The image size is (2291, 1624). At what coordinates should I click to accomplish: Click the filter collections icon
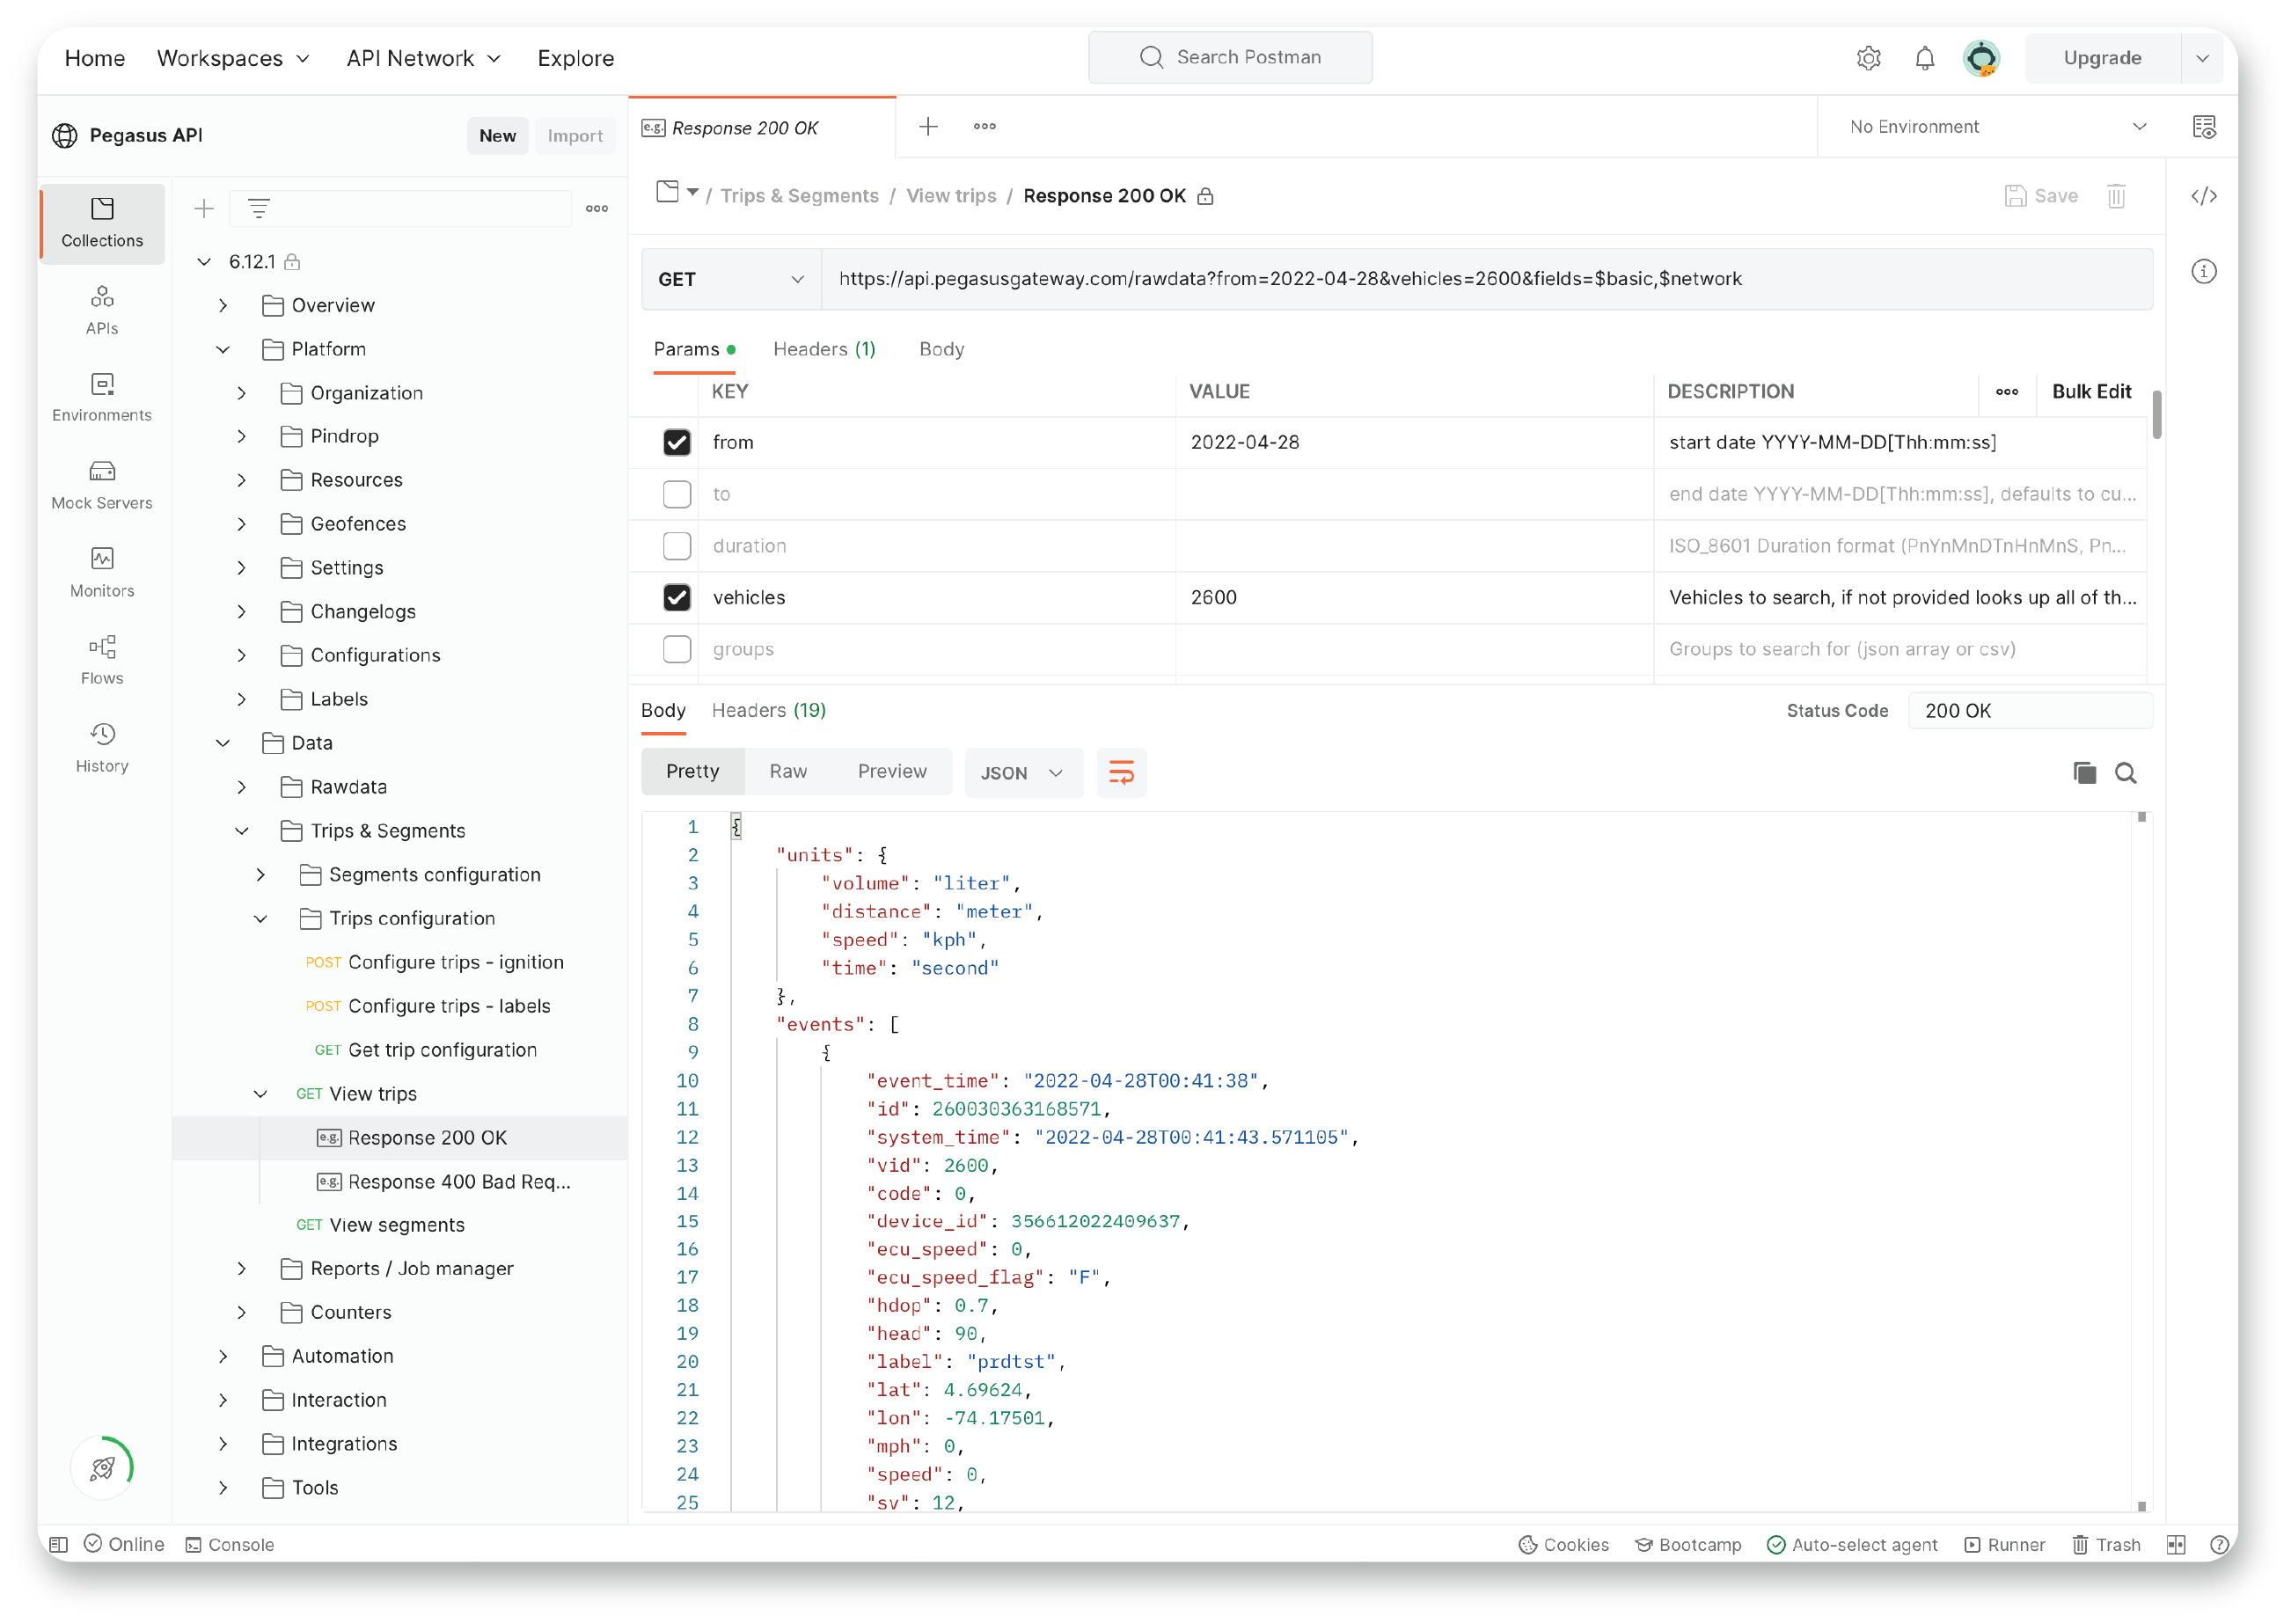[259, 208]
